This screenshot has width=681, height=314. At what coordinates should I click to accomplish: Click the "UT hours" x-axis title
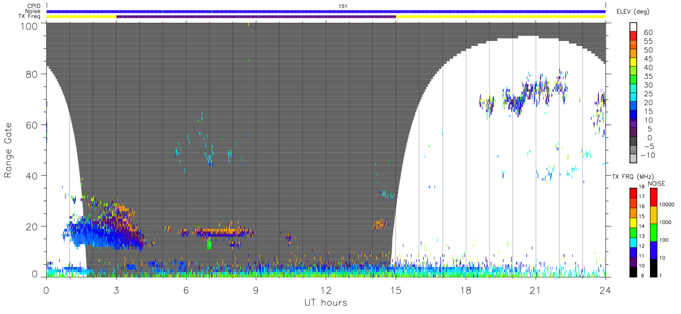326,302
